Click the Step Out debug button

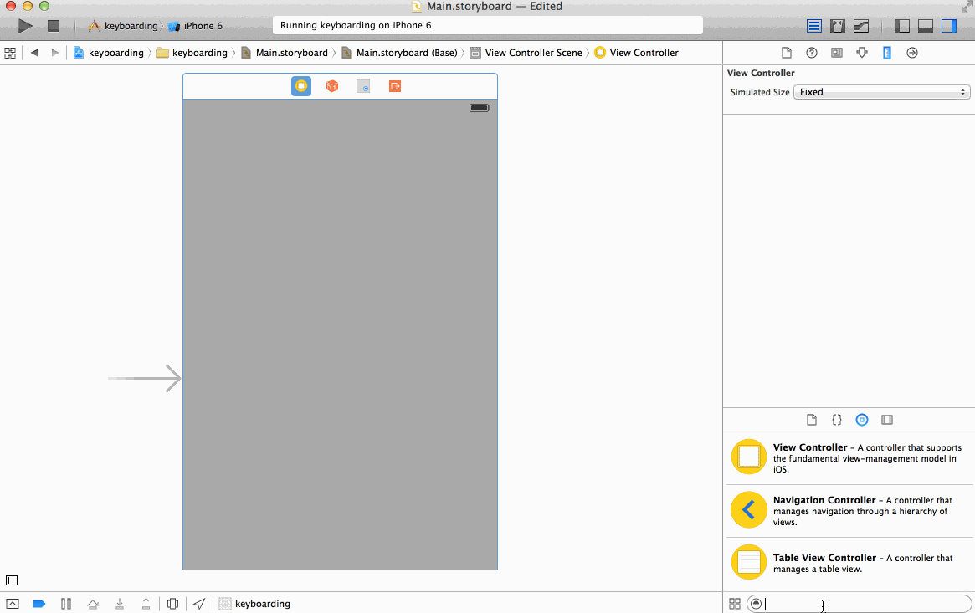click(146, 604)
